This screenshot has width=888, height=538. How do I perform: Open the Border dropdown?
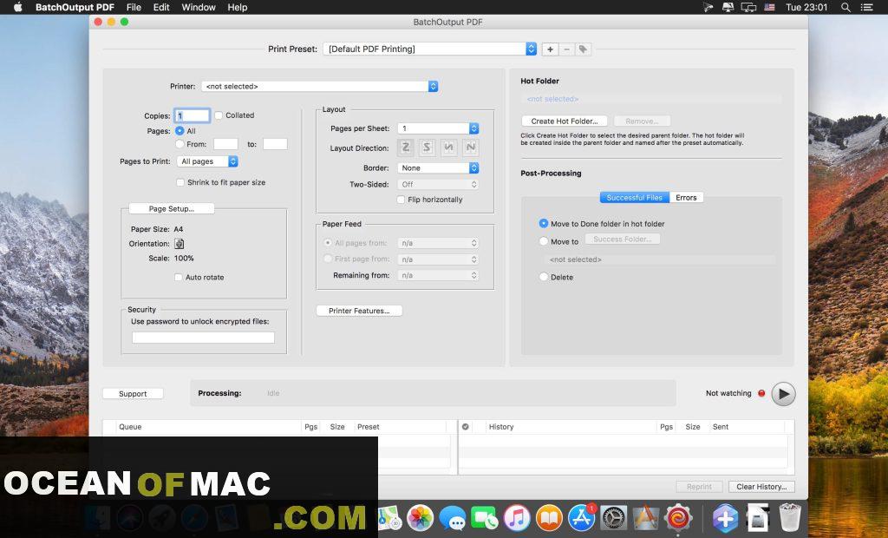(x=438, y=168)
